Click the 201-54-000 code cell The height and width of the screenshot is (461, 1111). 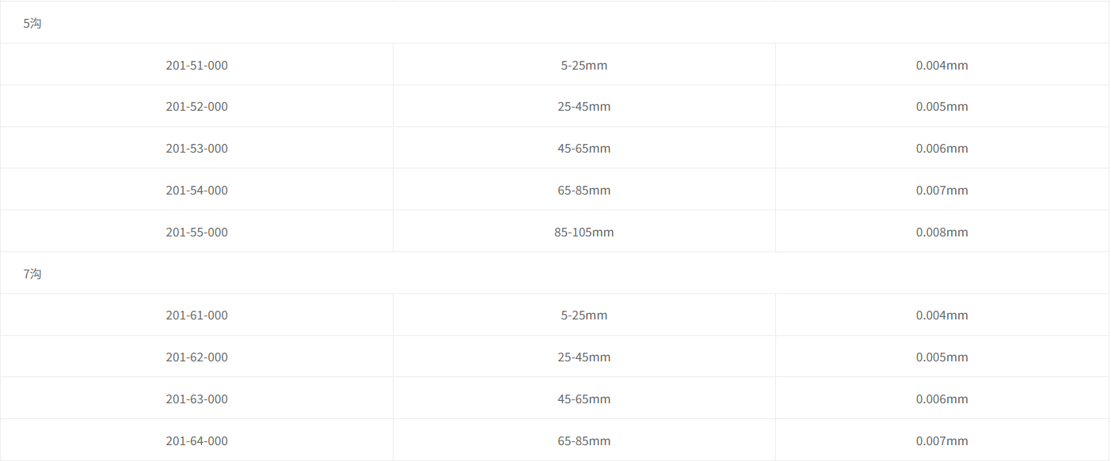click(x=196, y=191)
